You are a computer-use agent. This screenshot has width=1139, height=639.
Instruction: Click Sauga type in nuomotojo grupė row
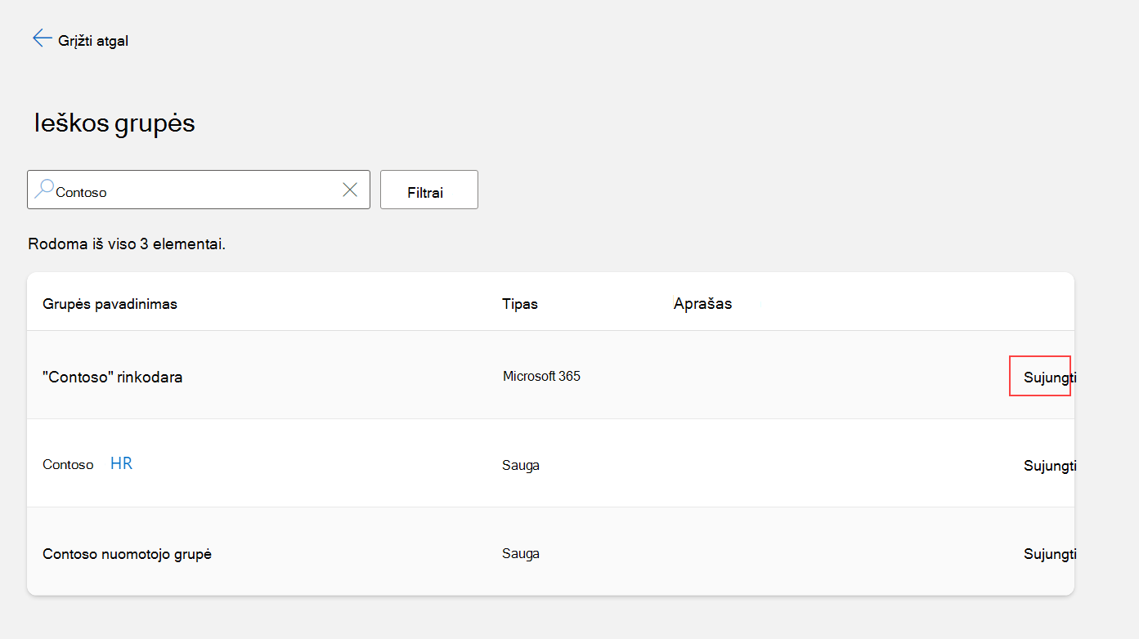pyautogui.click(x=521, y=554)
